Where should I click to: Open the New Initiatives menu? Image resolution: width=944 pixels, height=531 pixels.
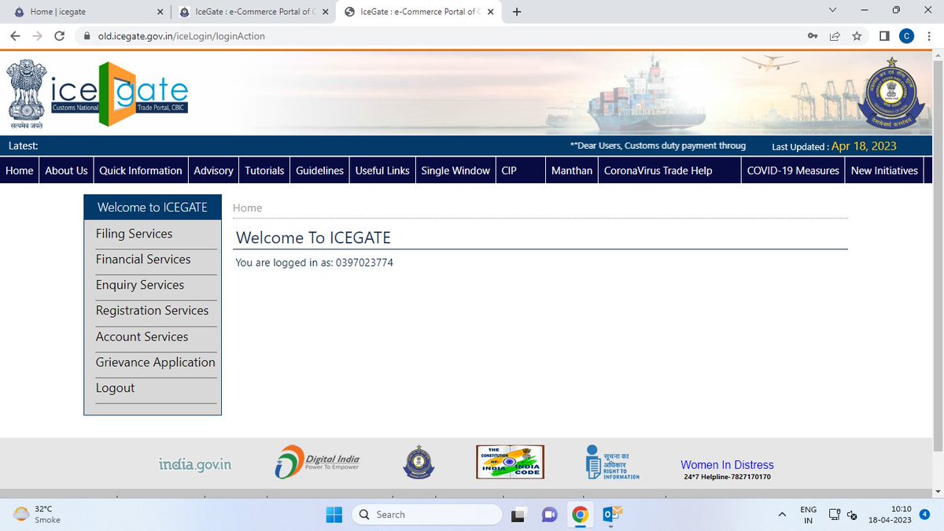884,171
